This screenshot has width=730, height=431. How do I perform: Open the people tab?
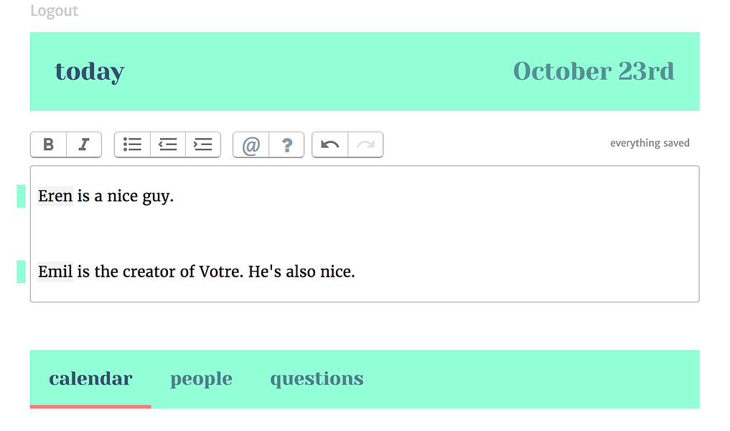(201, 379)
